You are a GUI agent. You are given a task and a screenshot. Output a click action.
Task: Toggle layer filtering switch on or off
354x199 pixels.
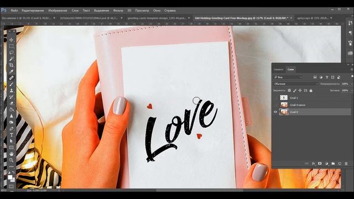352,77
